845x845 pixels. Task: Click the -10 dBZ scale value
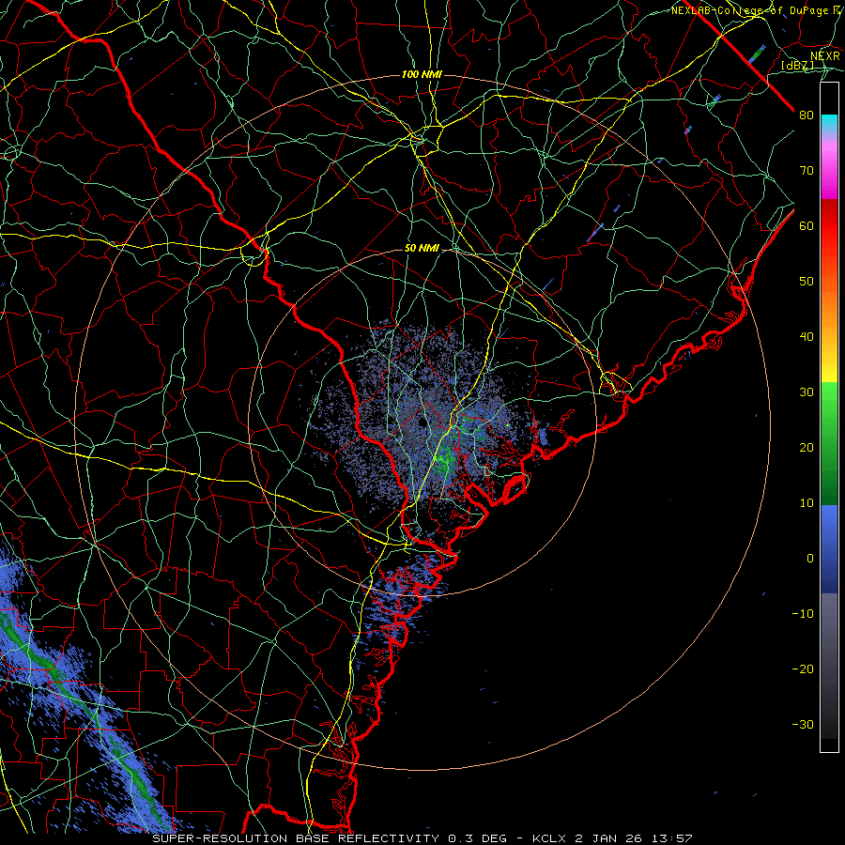tap(803, 614)
